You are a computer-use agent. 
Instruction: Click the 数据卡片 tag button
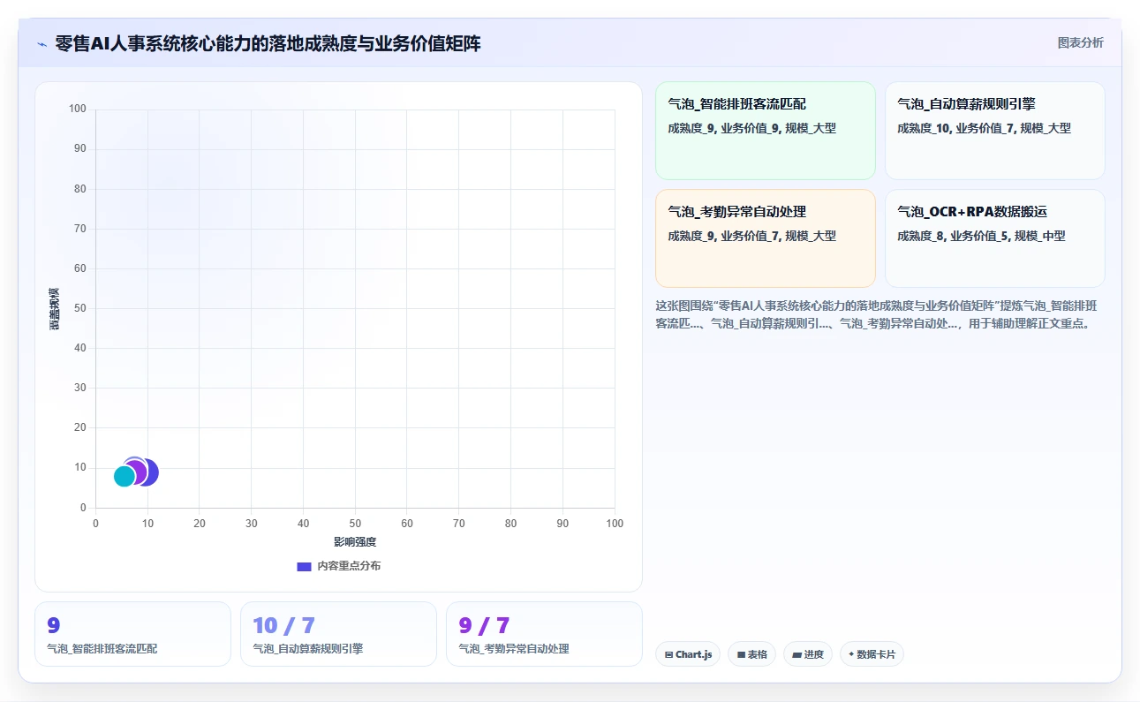(x=872, y=654)
